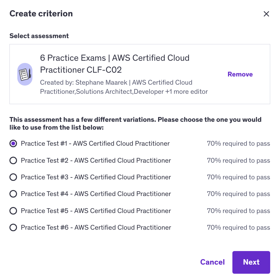Pick Practice Test #4 variation

tap(13, 194)
